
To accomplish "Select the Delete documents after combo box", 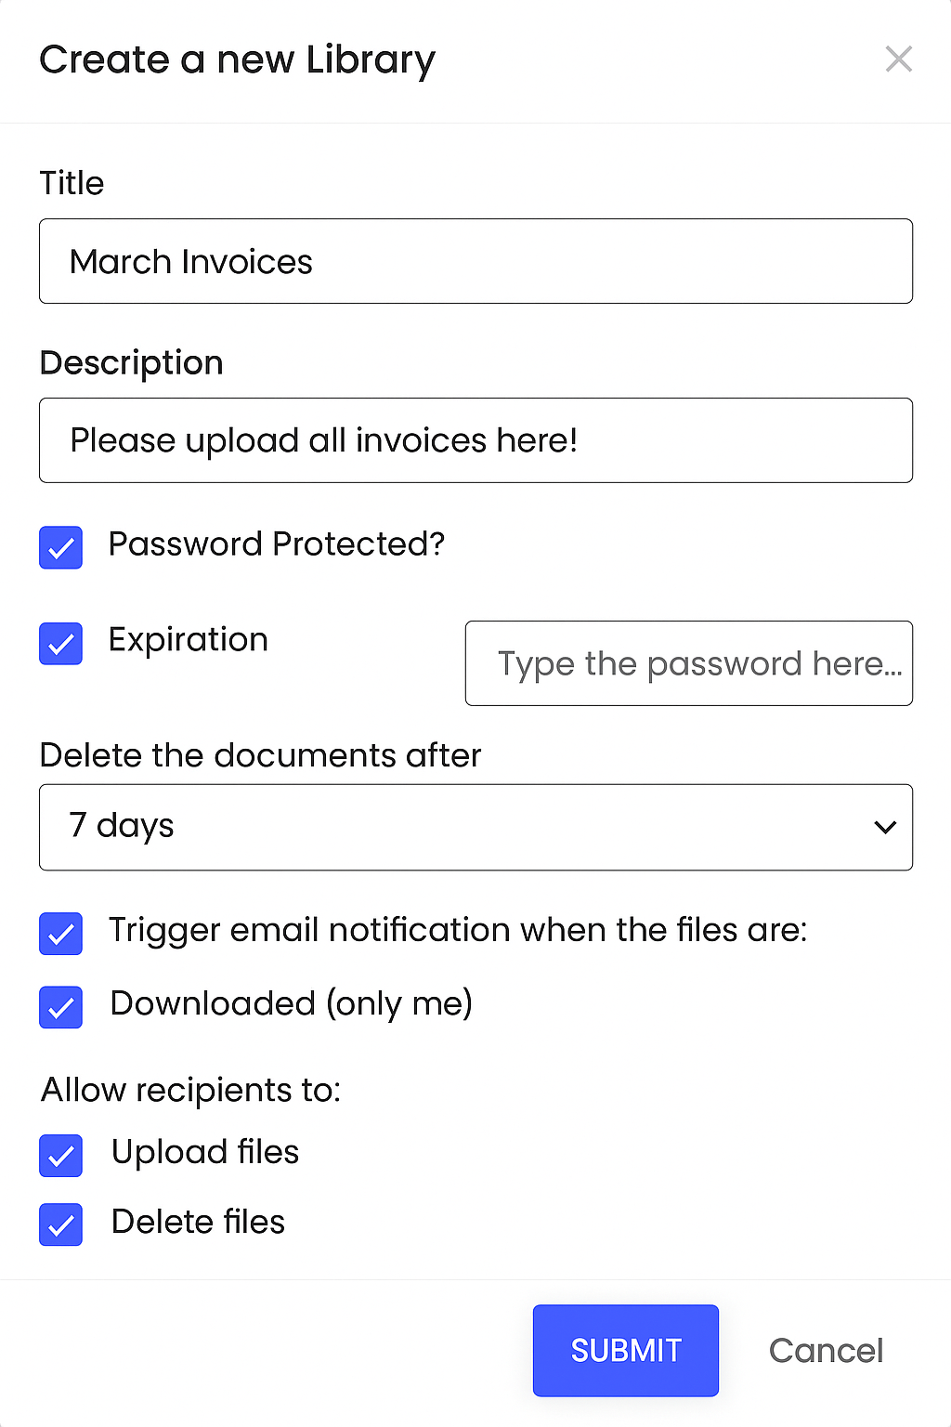I will pos(475,827).
